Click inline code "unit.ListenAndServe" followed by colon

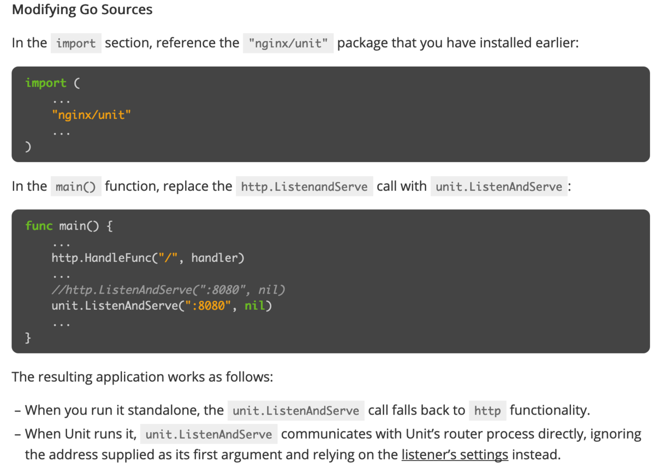point(499,187)
